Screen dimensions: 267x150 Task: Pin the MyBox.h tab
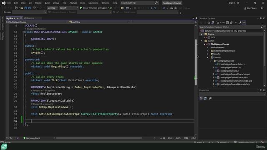18,18
